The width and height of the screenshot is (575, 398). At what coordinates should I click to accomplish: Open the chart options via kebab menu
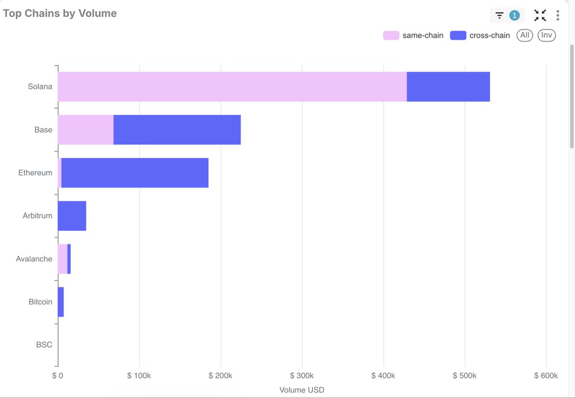pos(557,15)
